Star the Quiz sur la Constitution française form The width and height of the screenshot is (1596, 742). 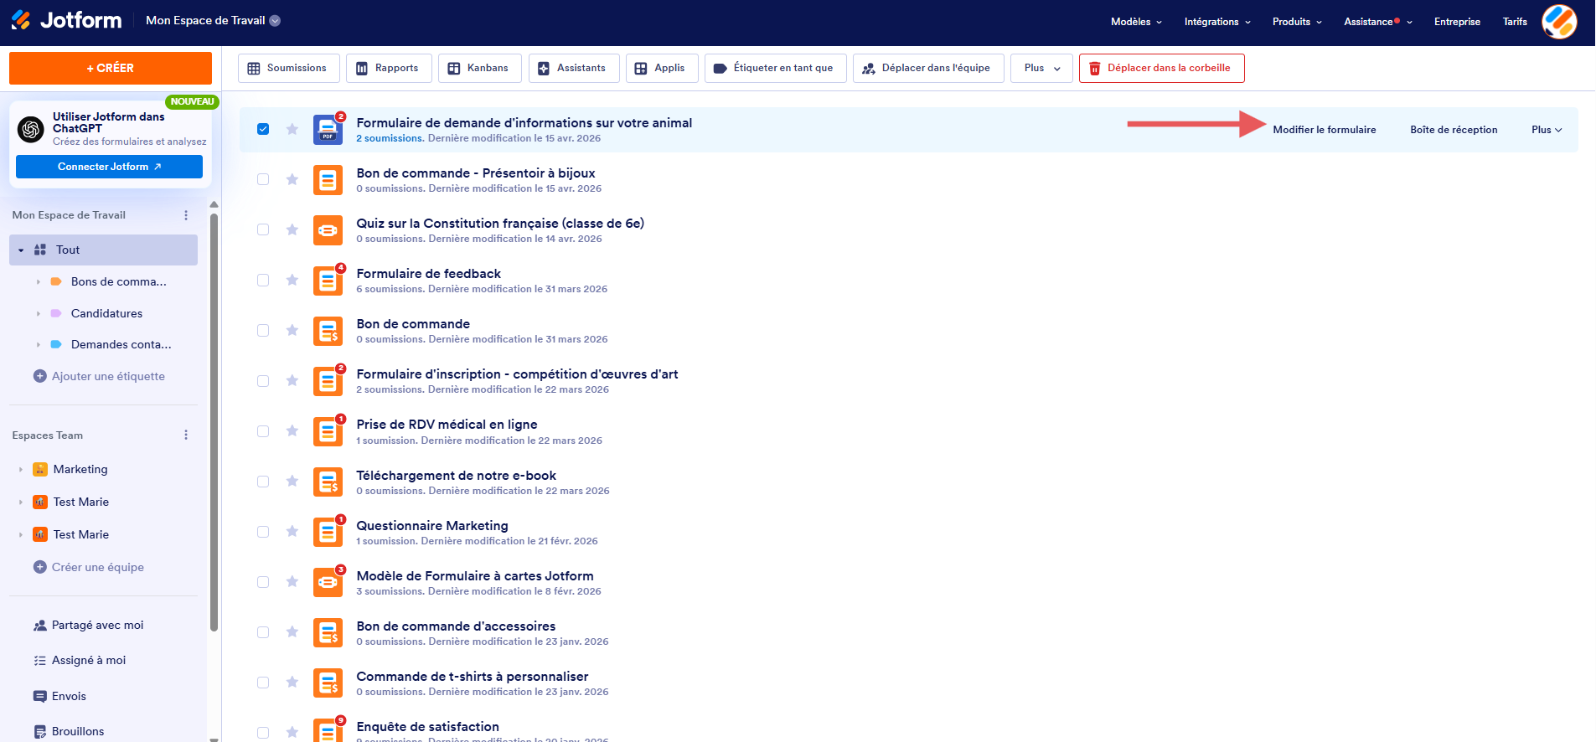292,229
